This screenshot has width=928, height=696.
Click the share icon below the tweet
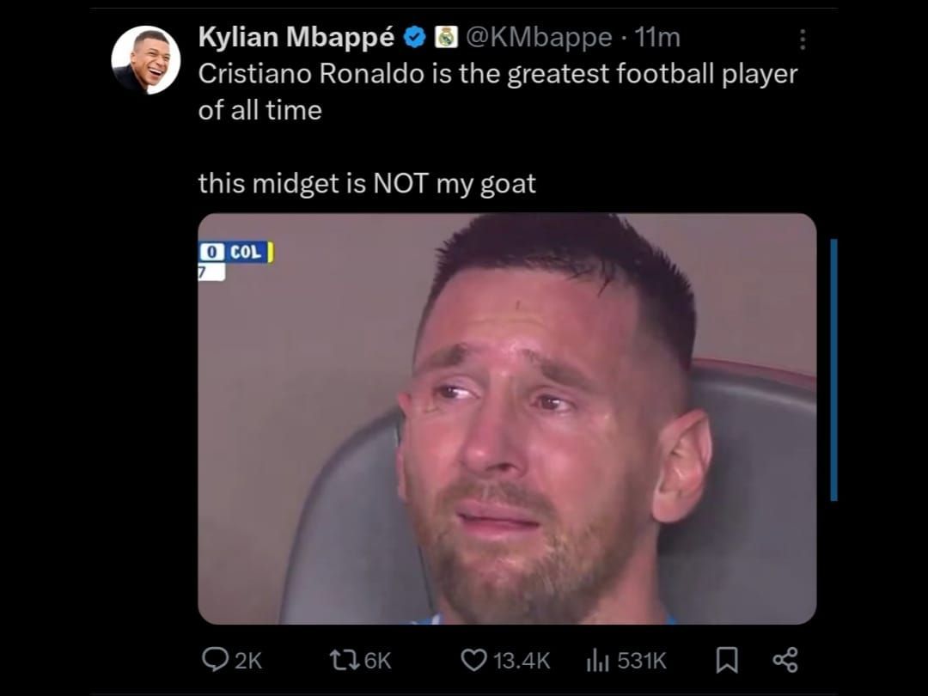785,660
